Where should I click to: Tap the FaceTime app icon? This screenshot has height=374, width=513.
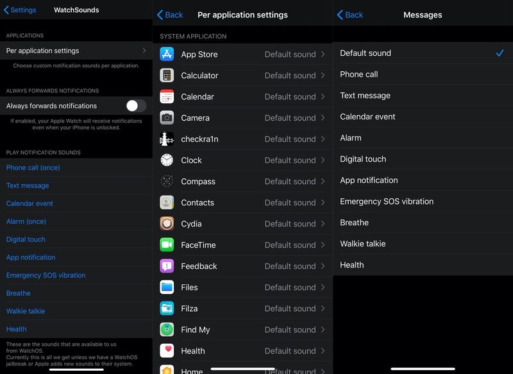pos(167,245)
